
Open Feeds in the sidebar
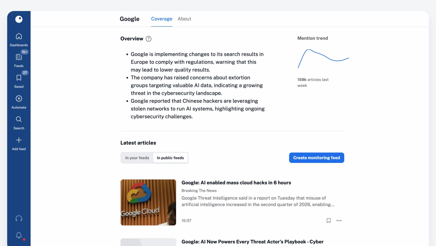pos(19,57)
